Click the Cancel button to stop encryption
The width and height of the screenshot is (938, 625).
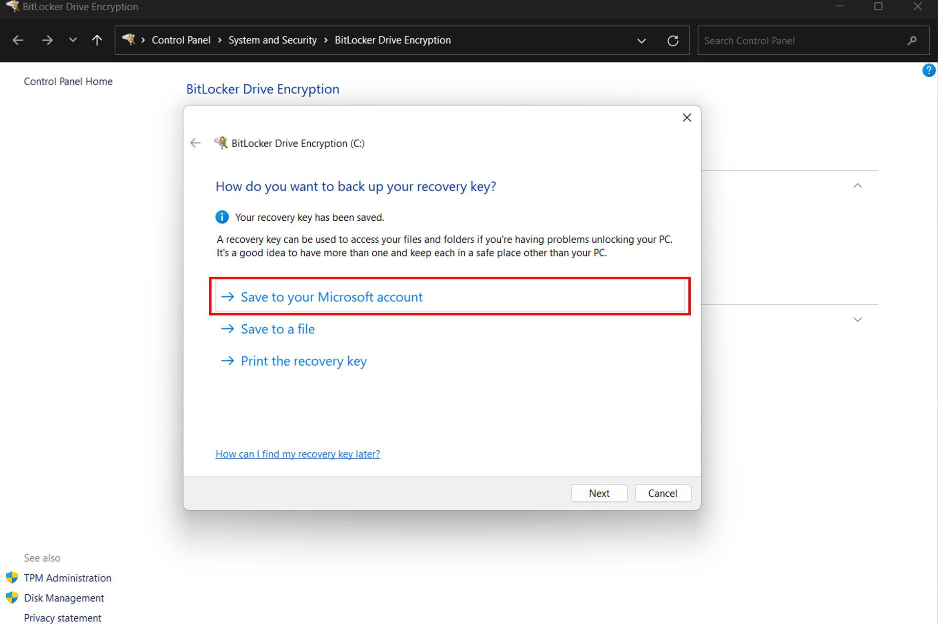[x=662, y=493]
